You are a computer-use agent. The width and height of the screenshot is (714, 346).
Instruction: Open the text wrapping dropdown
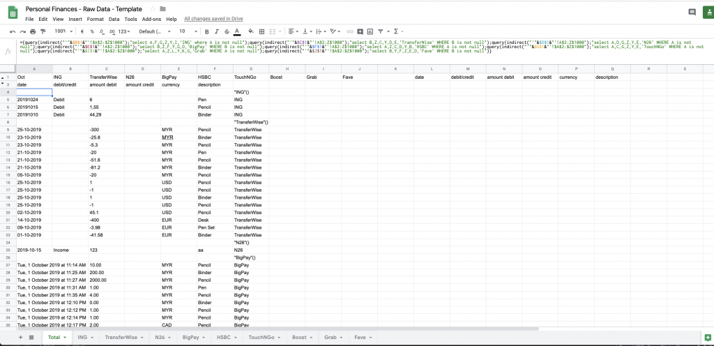tap(320, 31)
